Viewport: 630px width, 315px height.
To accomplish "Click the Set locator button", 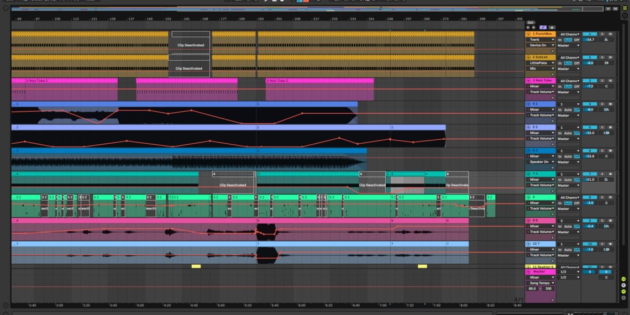I will [x=530, y=23].
